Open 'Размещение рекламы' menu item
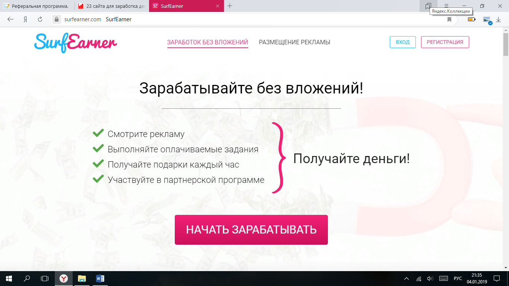509x286 pixels. 295,42
